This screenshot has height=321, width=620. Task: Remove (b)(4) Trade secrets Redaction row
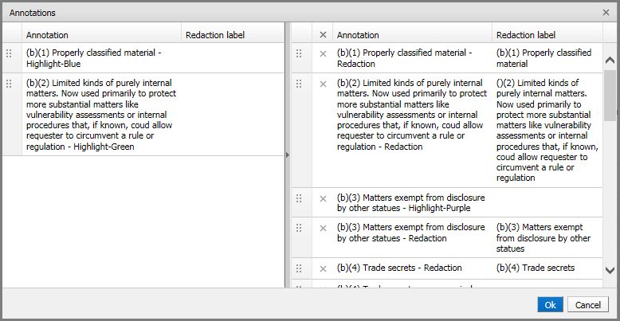click(x=323, y=268)
